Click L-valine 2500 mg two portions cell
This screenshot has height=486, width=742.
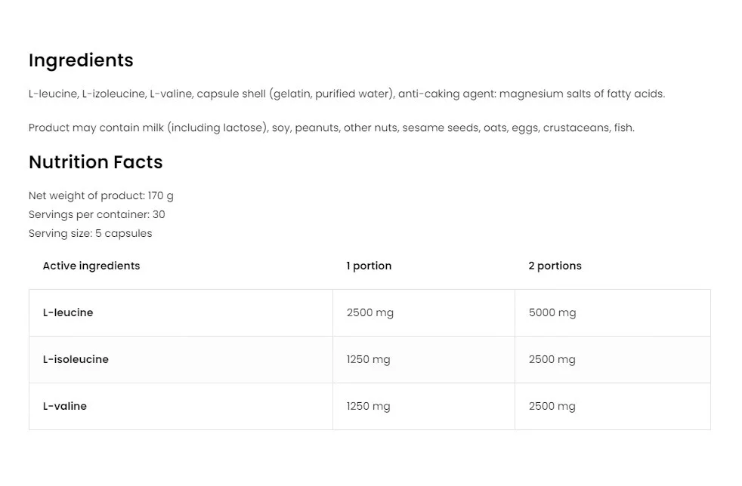552,406
